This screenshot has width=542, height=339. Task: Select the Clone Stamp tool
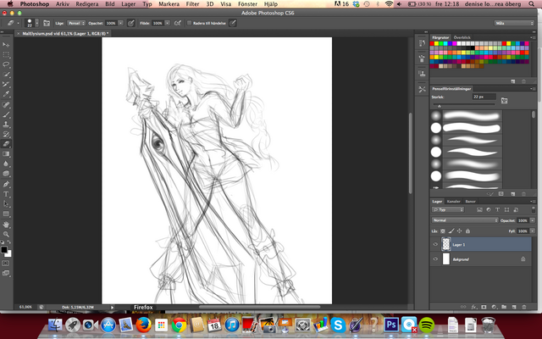(6, 125)
